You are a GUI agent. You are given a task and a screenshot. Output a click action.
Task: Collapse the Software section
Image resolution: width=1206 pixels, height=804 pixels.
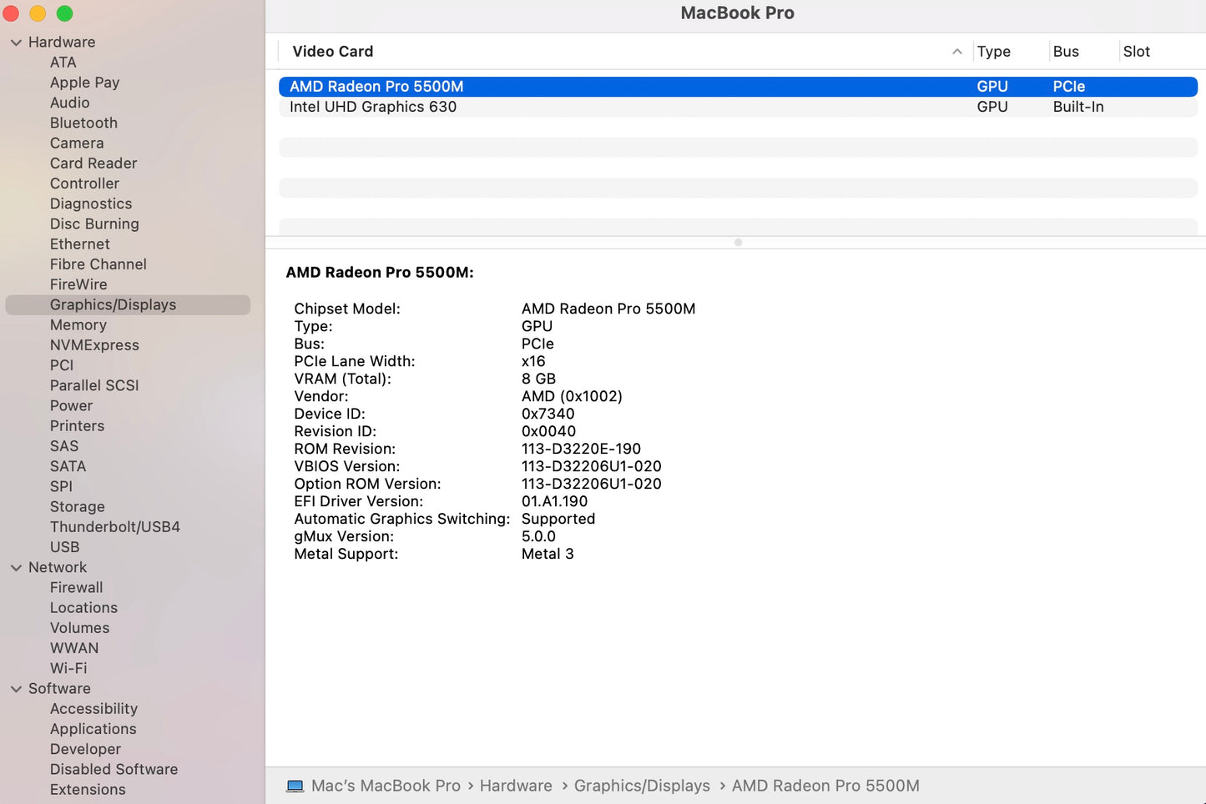[16, 688]
